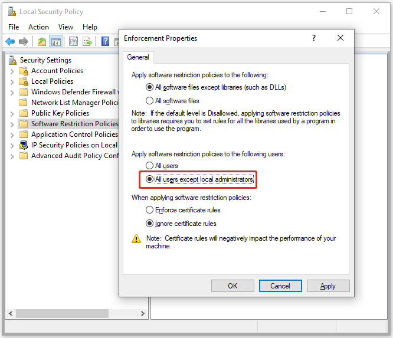
Task: Select Application Control Policies label
Action: point(75,134)
